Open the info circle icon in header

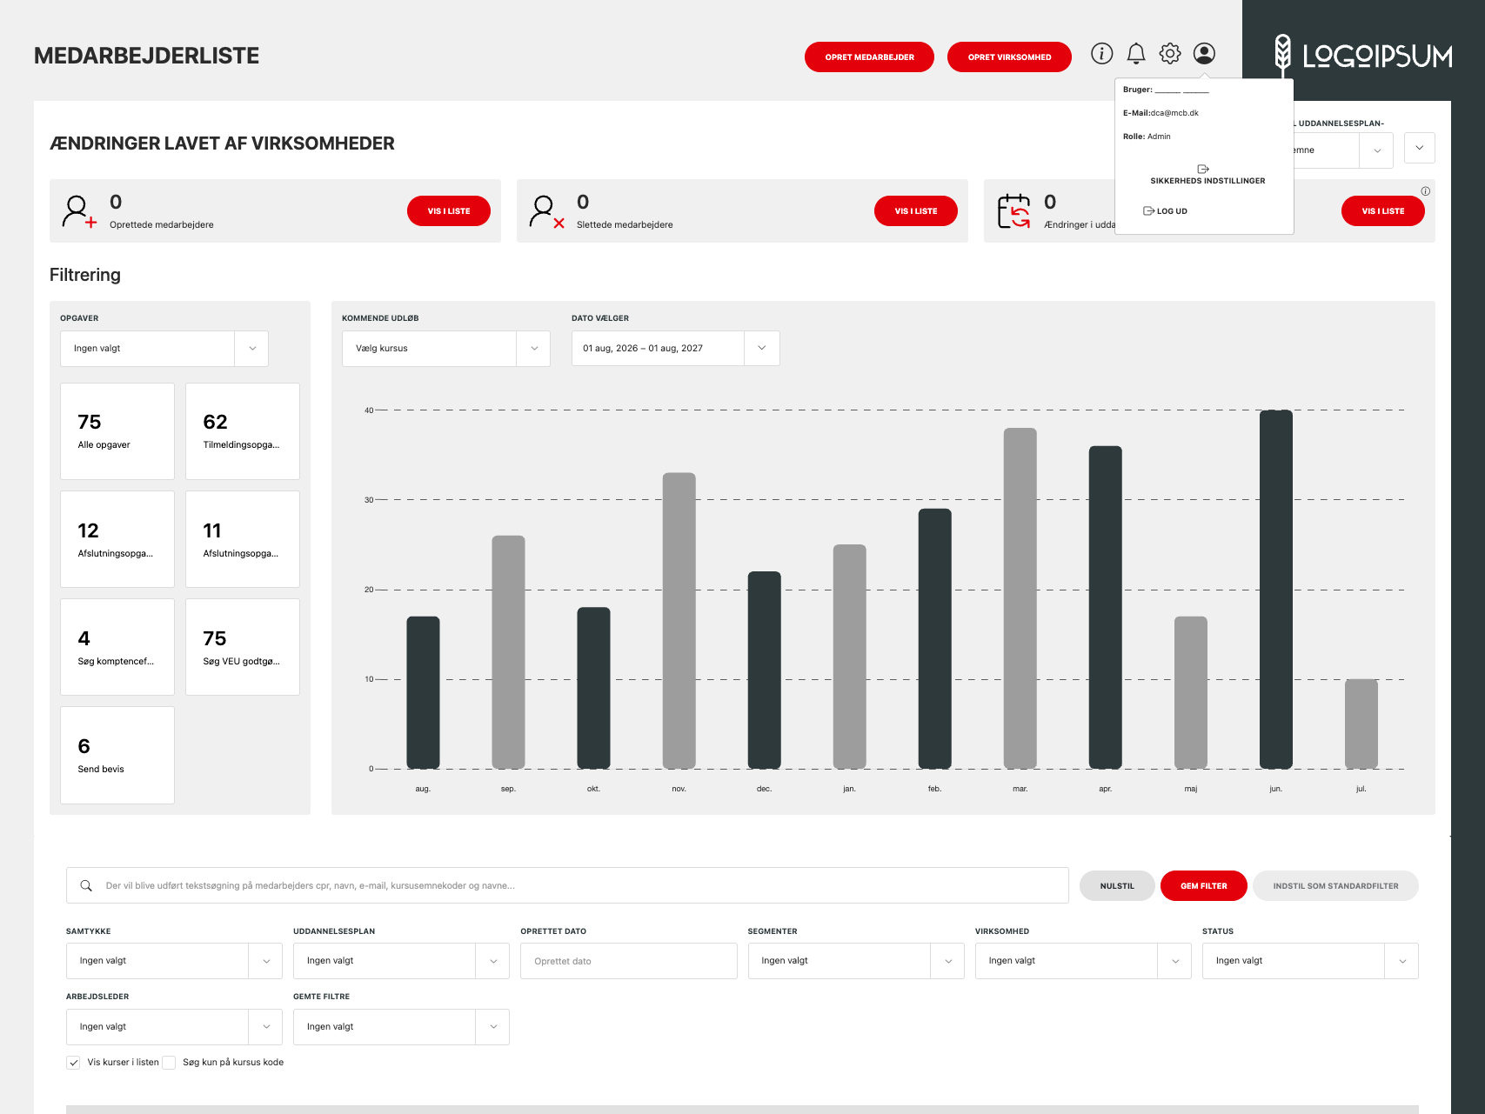(1101, 54)
